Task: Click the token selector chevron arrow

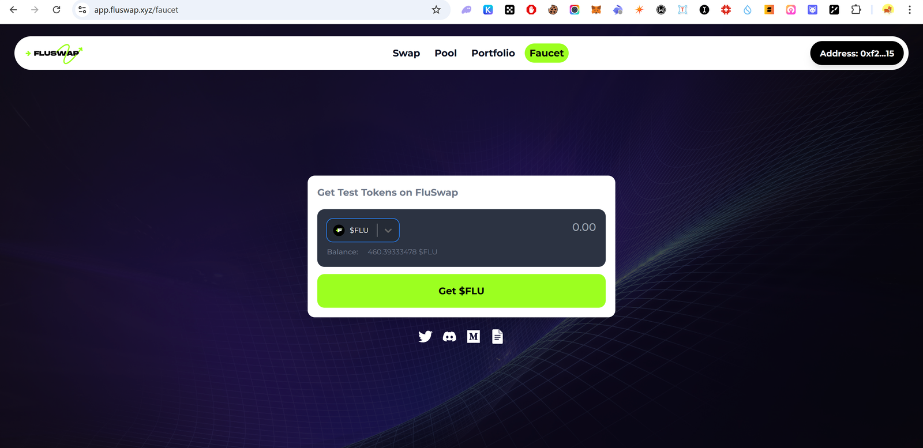Action: click(x=388, y=230)
